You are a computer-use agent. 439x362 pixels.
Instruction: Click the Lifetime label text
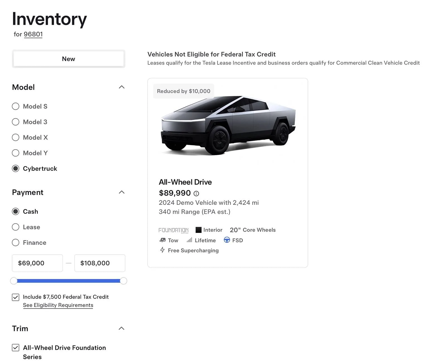point(205,240)
